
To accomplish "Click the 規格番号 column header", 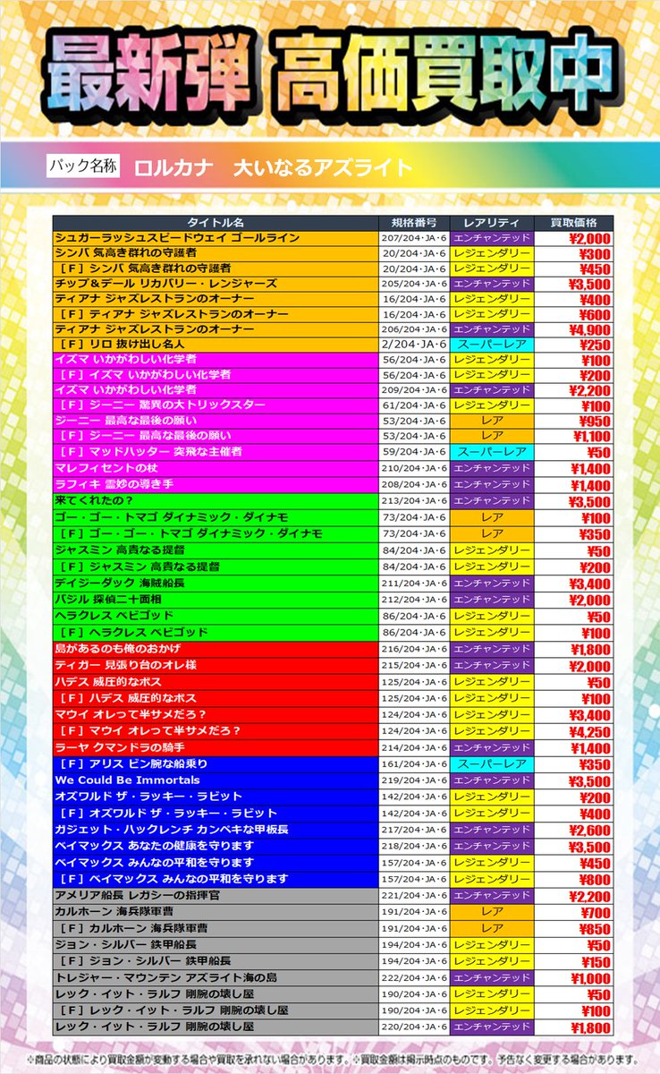I will (x=414, y=223).
